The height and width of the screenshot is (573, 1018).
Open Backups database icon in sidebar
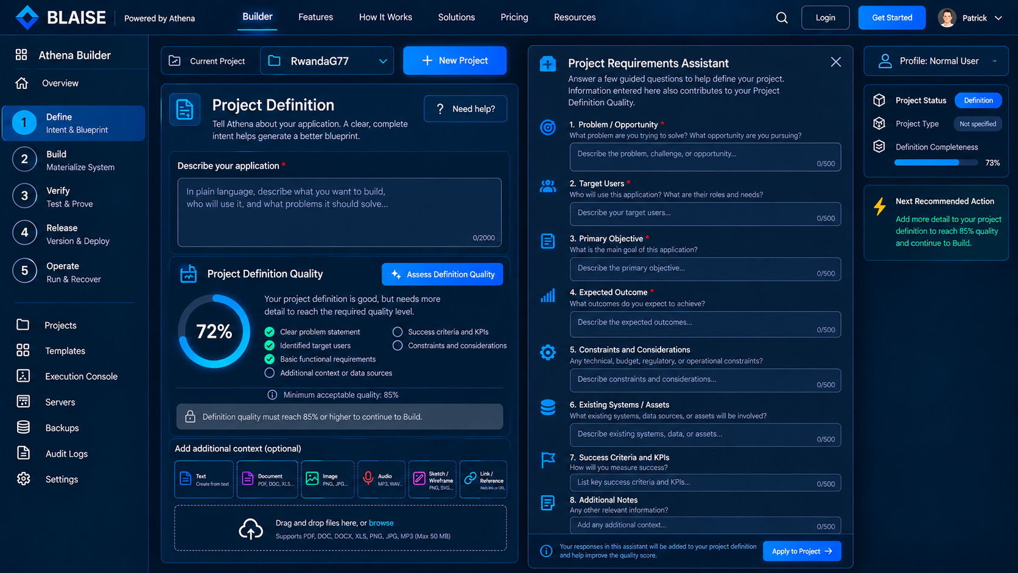(x=23, y=427)
